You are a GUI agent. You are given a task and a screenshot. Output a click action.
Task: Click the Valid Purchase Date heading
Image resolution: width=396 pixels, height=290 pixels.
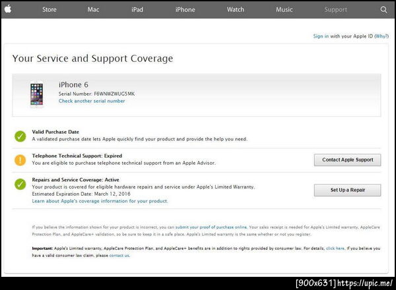click(55, 132)
